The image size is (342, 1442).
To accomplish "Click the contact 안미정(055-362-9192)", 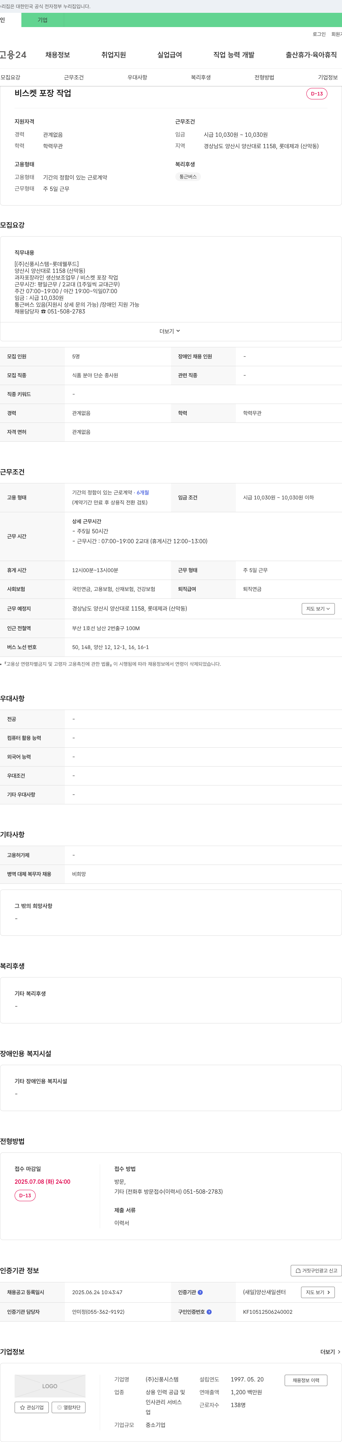I will coord(99,1312).
